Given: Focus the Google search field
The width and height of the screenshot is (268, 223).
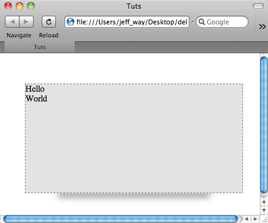Looking at the screenshot, I should pos(222,22).
